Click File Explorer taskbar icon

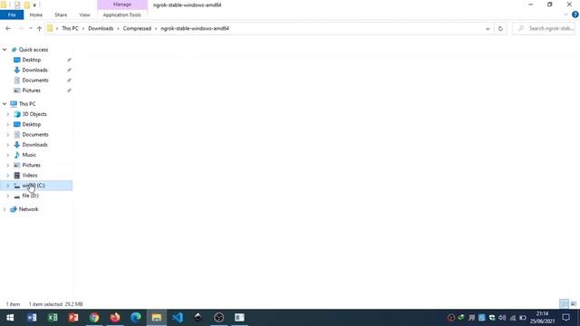pyautogui.click(x=157, y=318)
